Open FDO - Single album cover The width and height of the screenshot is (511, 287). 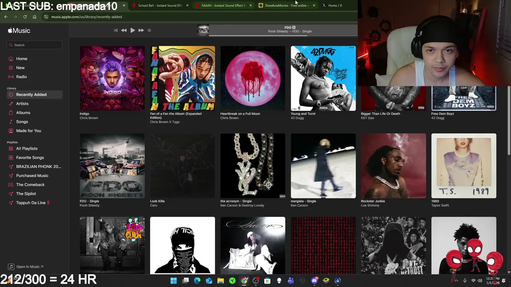pyautogui.click(x=112, y=165)
